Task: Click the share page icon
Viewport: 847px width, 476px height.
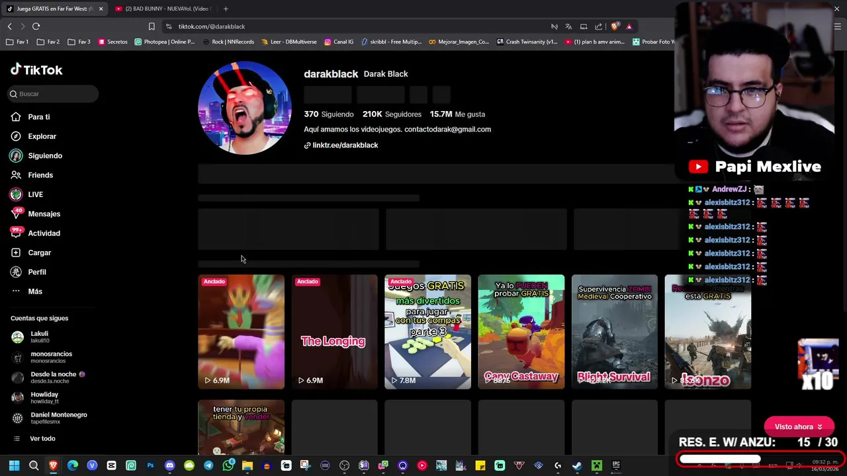Action: [599, 26]
